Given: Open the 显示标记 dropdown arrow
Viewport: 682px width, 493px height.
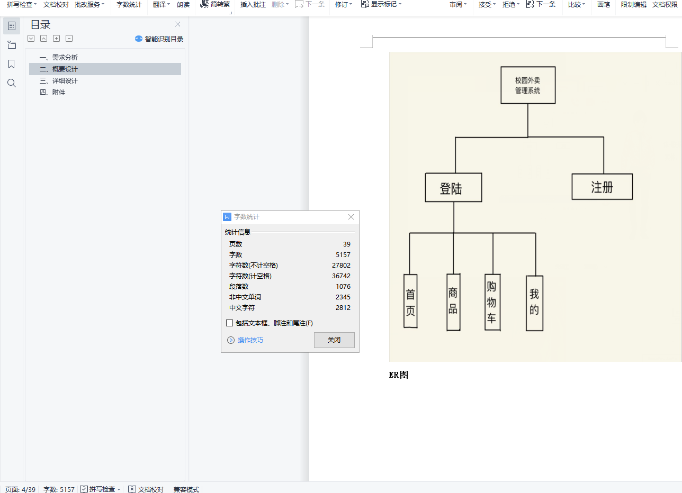Looking at the screenshot, I should tap(400, 4).
